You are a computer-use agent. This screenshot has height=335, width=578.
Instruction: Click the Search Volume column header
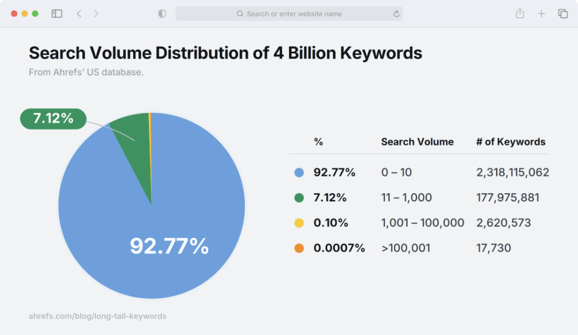pyautogui.click(x=417, y=142)
